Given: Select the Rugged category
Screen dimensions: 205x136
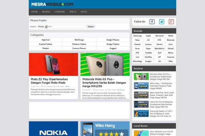Looking at the screenshot, I should 113,48.
